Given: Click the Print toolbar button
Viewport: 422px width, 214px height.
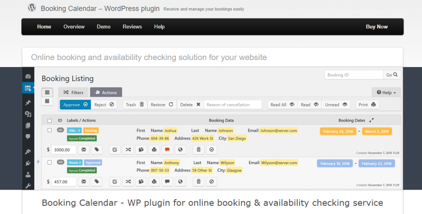Looking at the screenshot, I should [367, 105].
